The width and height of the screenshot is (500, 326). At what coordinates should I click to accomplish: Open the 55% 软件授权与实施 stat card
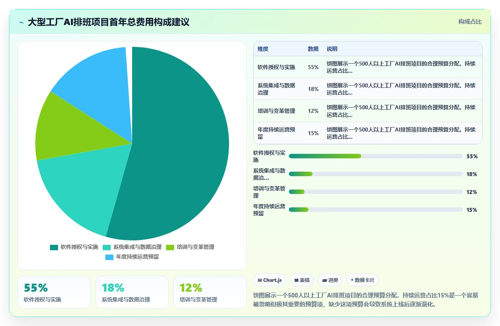[54, 292]
